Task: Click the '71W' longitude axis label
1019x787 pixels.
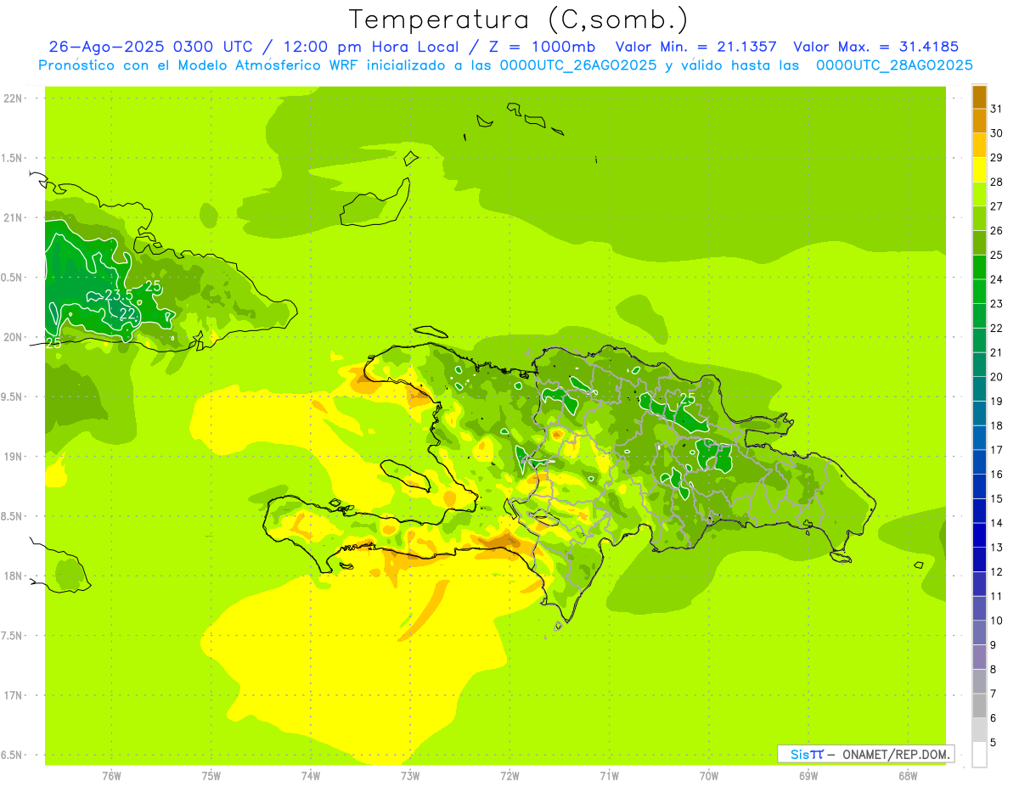Action: coord(609,776)
